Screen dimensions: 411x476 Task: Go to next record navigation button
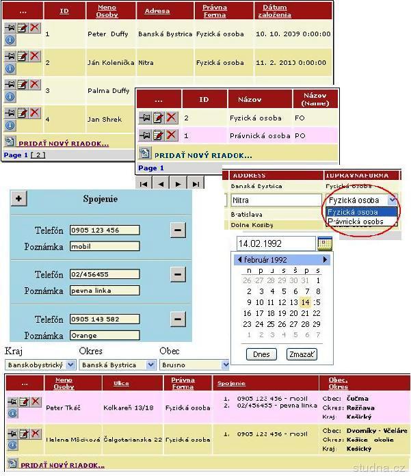click(x=178, y=184)
